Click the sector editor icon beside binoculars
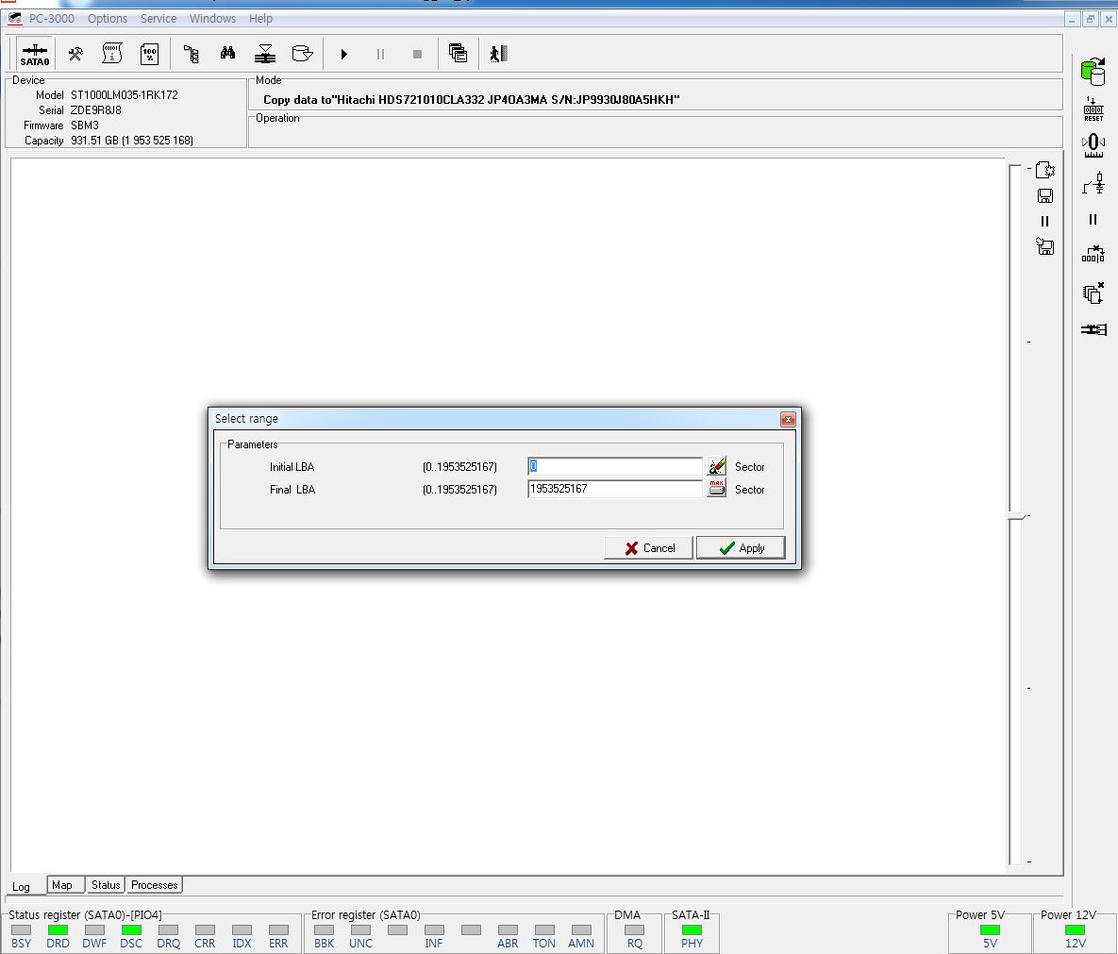 [265, 54]
